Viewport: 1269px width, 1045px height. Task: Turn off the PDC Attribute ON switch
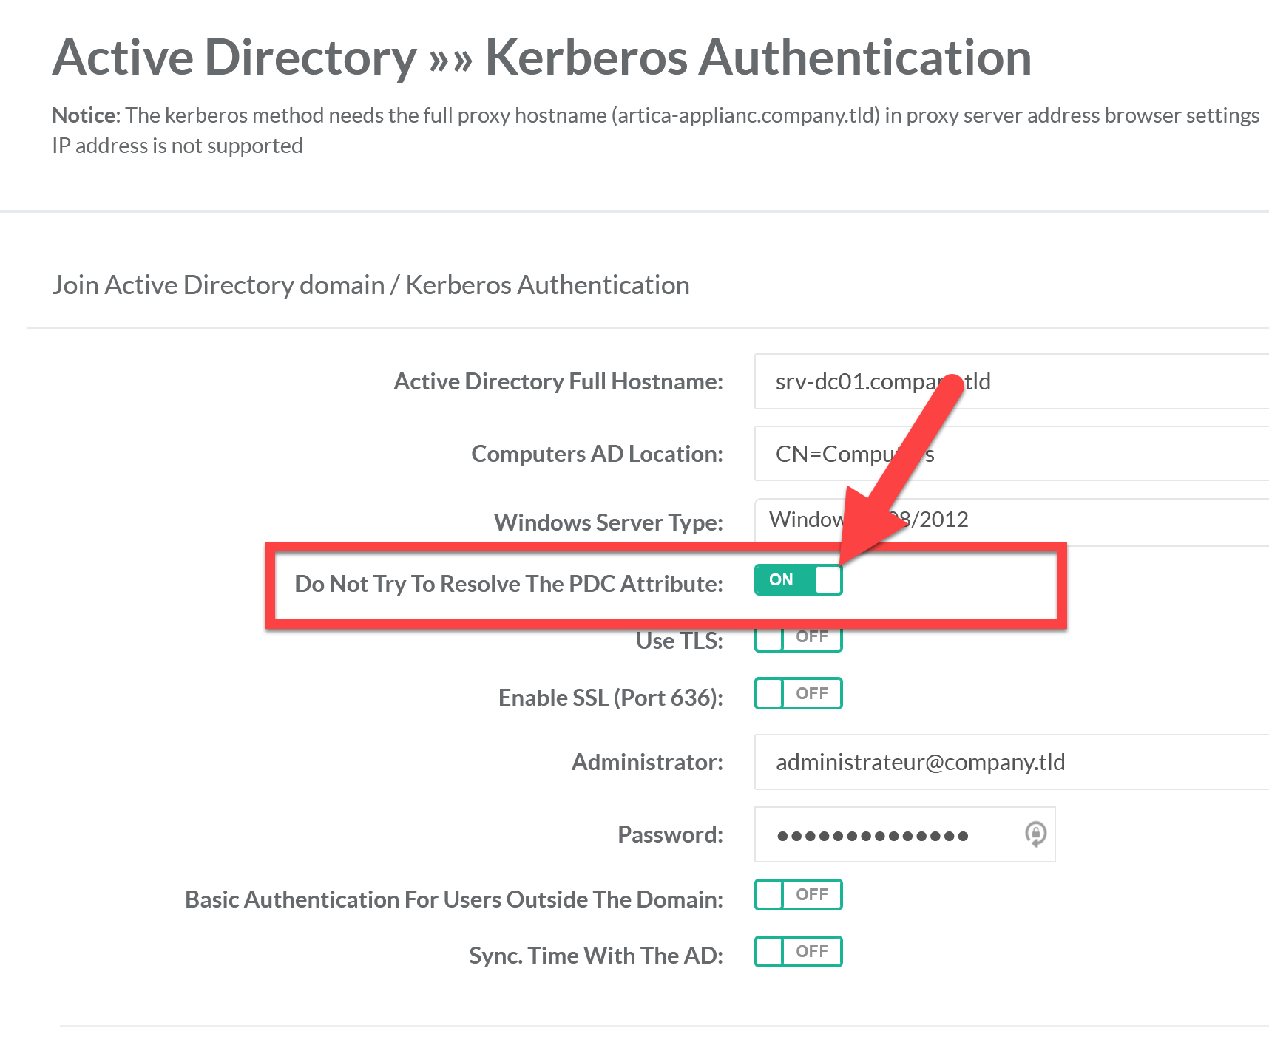click(798, 580)
